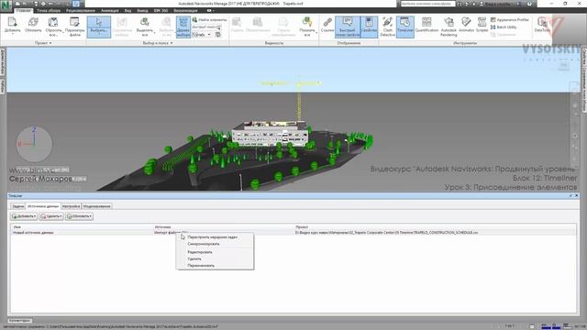The width and height of the screenshot is (587, 330).
Task: Select the Главная (Home) ribbon tab
Action: (23, 10)
